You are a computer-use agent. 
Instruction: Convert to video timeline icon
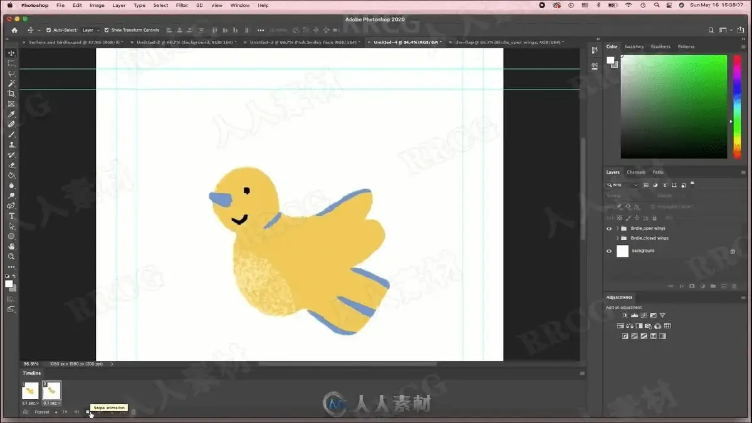point(26,412)
